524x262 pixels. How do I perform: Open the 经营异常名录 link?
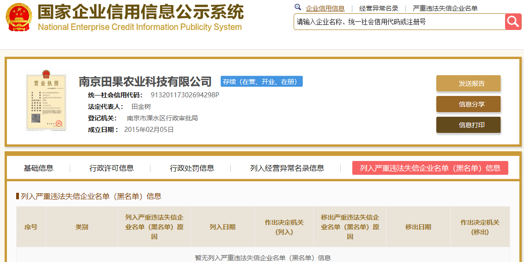379,8
